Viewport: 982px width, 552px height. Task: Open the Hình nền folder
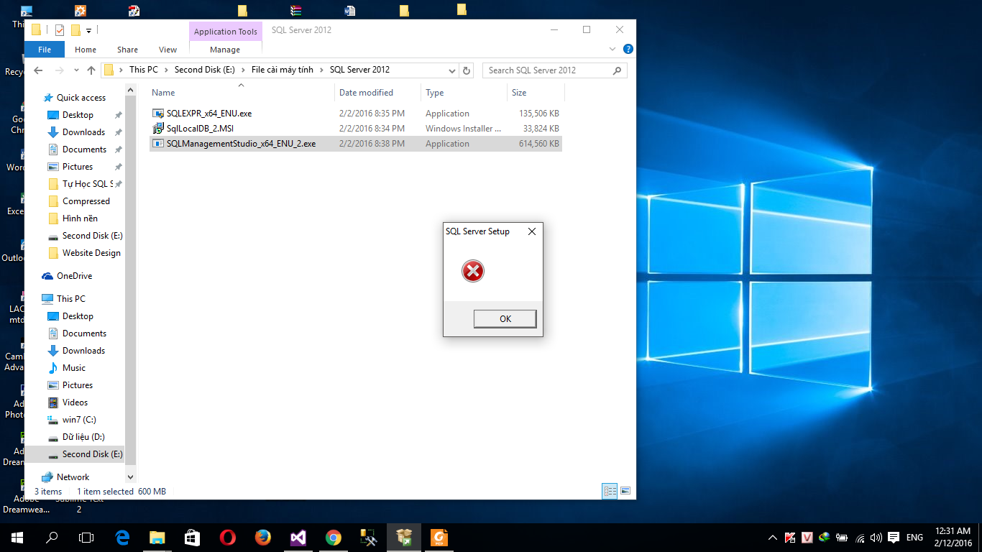tap(80, 218)
